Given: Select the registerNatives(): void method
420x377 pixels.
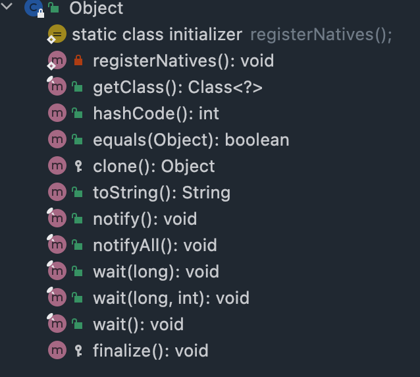Looking at the screenshot, I should click(184, 61).
